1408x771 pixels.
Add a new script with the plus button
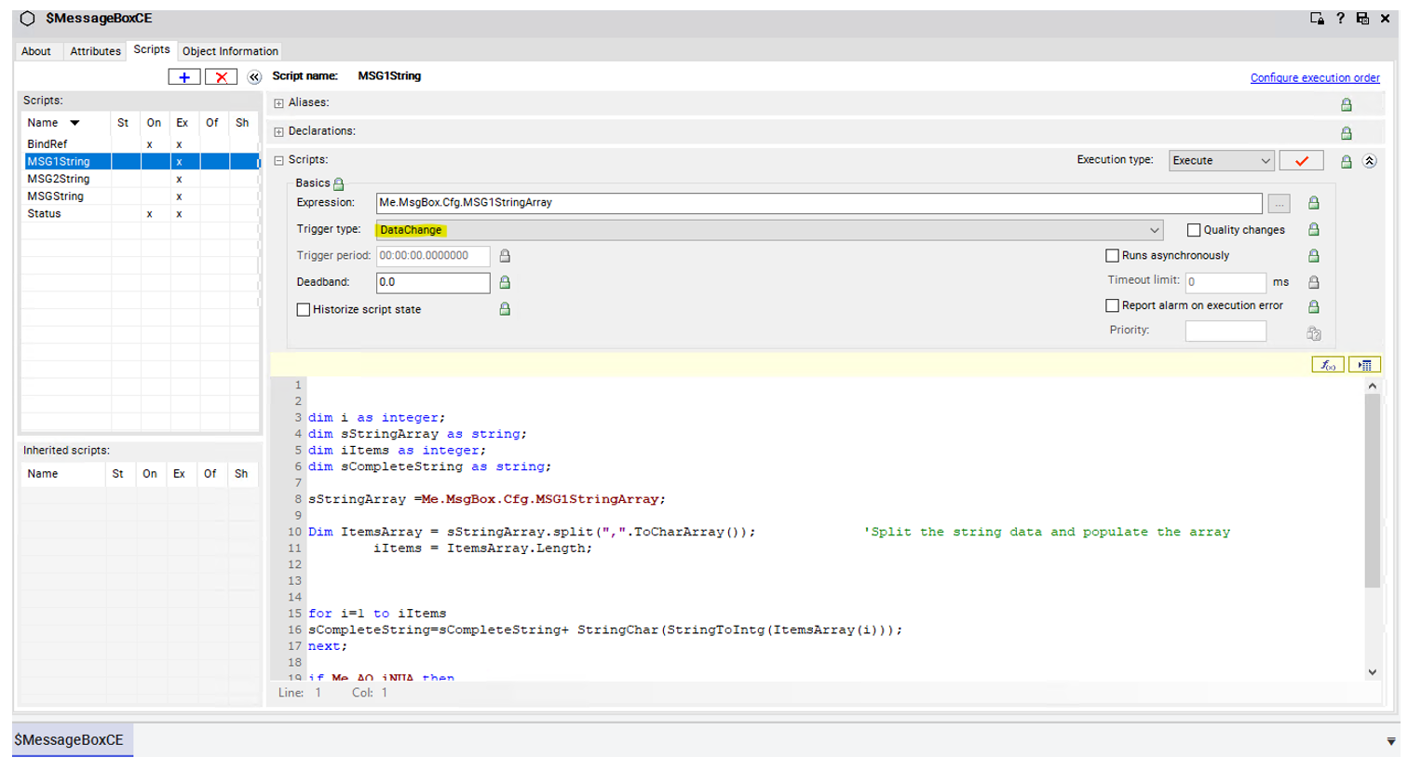(x=184, y=77)
